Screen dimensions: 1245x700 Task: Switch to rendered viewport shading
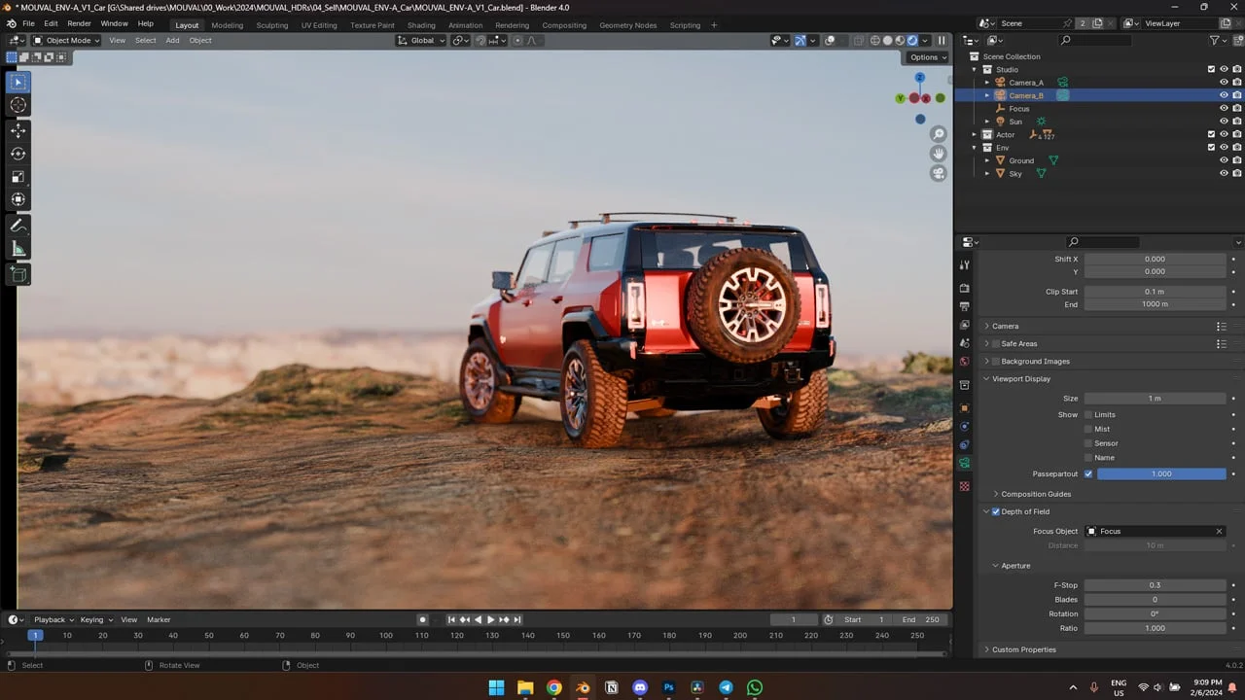[912, 40]
